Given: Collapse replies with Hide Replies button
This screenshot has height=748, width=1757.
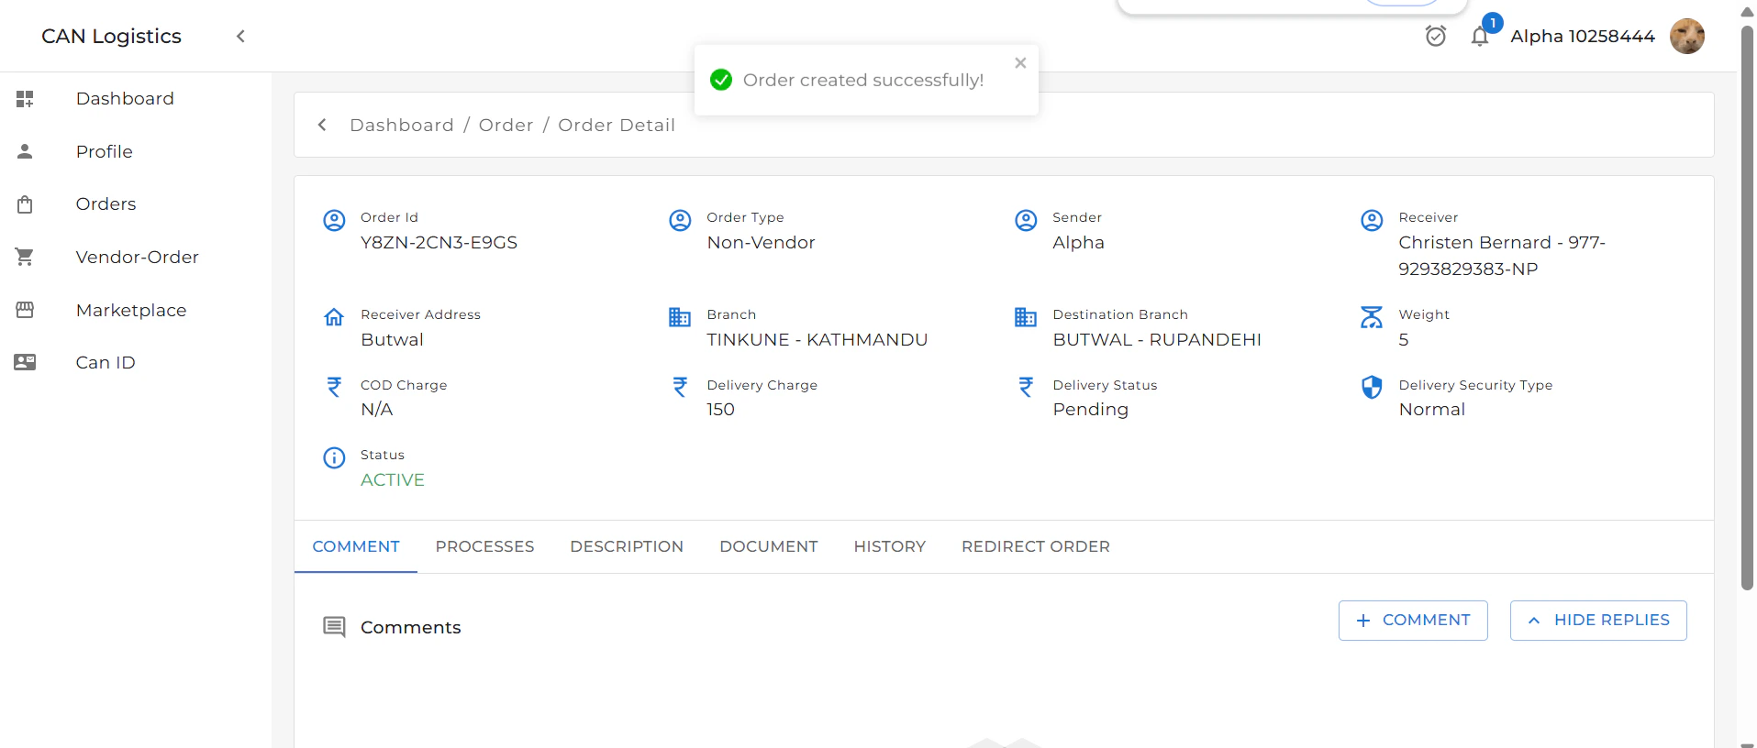Looking at the screenshot, I should tap(1598, 621).
